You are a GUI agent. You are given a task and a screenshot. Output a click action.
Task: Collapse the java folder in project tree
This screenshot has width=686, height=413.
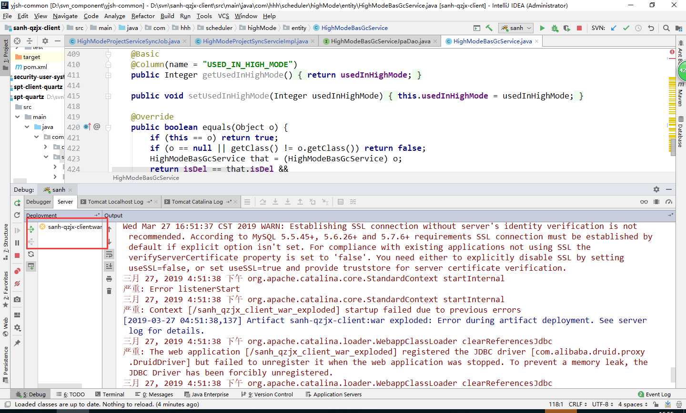(27, 127)
